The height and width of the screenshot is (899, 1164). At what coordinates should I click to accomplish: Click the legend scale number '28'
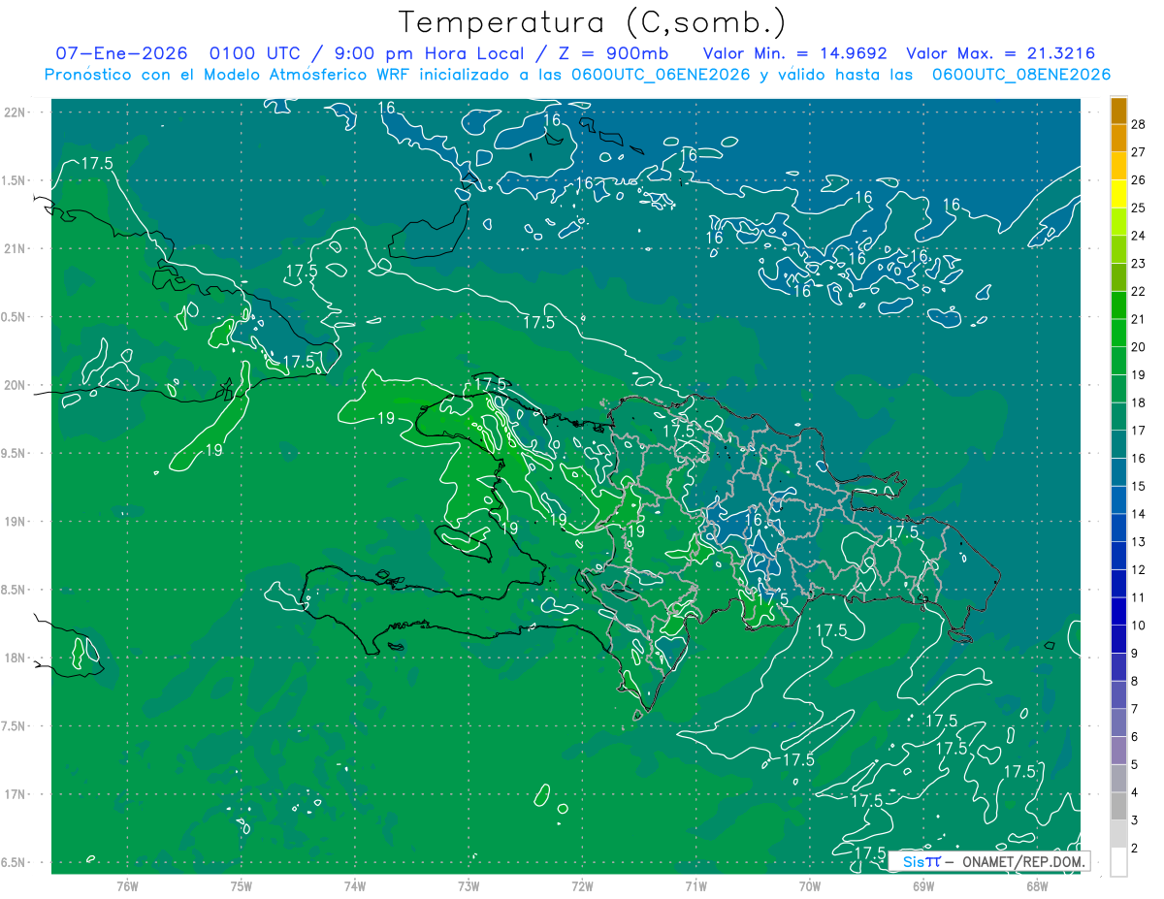point(1139,123)
